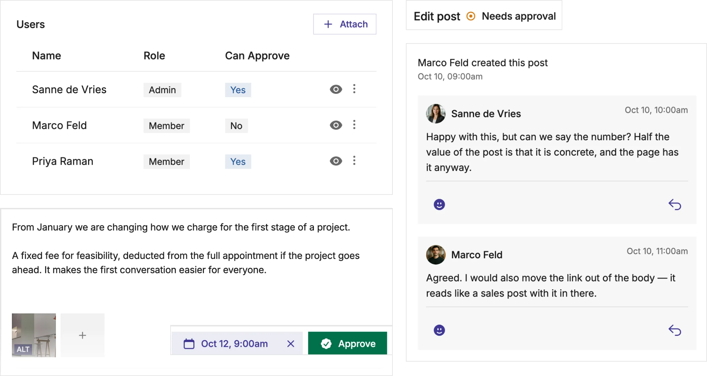Add emoji reaction to Sanne's comment
Image resolution: width=707 pixels, height=376 pixels.
tap(439, 205)
